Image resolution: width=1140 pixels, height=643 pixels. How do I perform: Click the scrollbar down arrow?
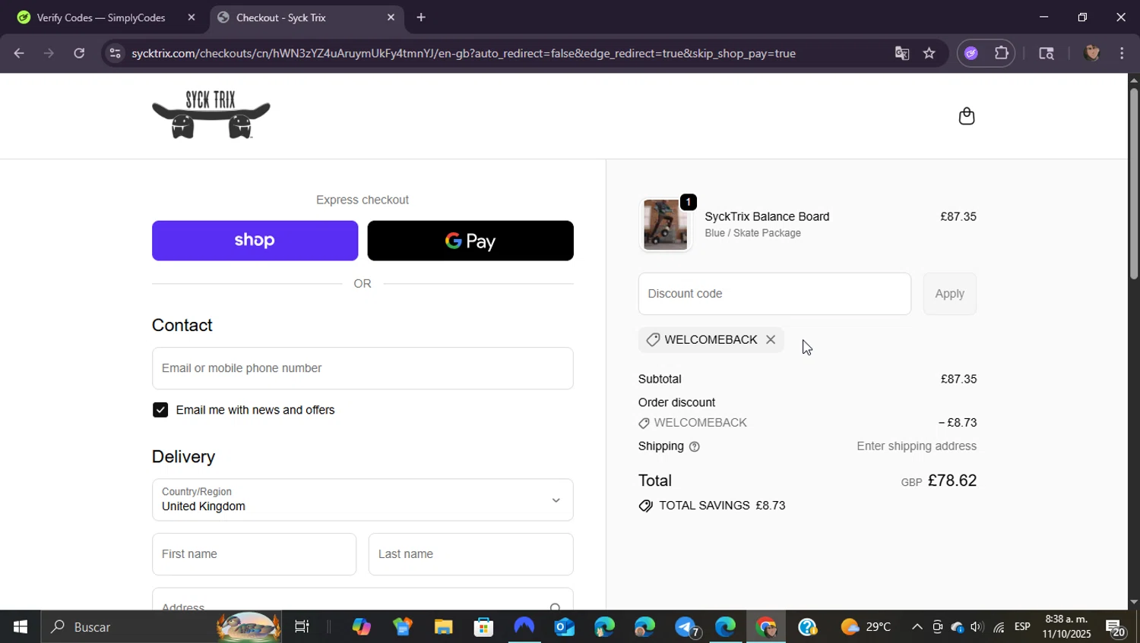[x=1133, y=603]
